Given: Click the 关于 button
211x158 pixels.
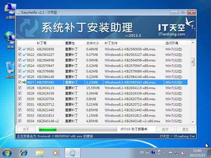Looking at the screenshot, I should click(x=26, y=129).
